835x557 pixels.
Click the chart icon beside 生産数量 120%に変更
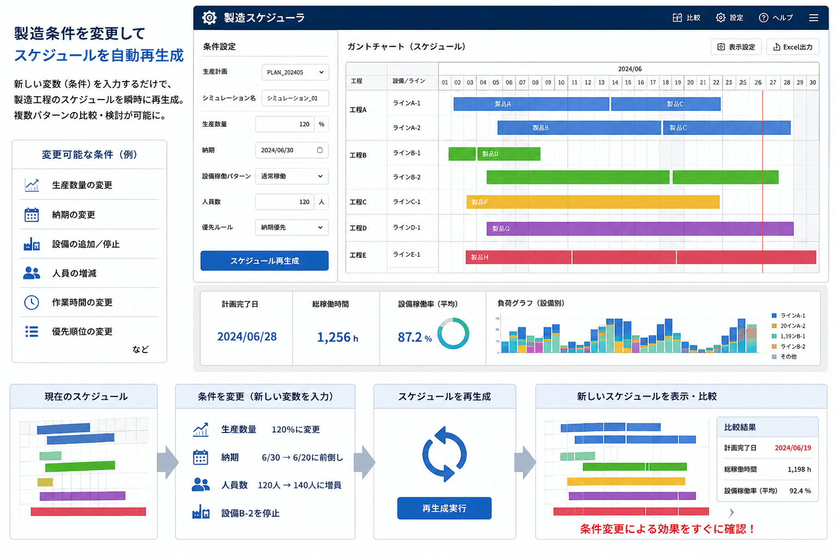(x=201, y=430)
